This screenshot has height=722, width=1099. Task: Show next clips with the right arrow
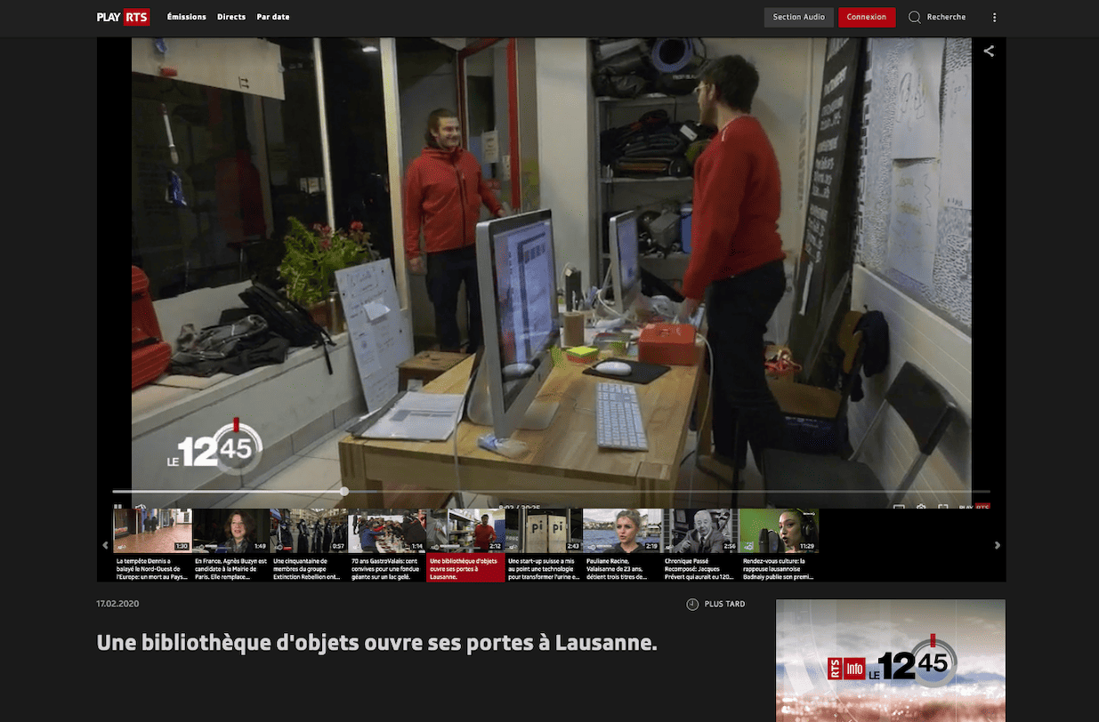tap(997, 545)
